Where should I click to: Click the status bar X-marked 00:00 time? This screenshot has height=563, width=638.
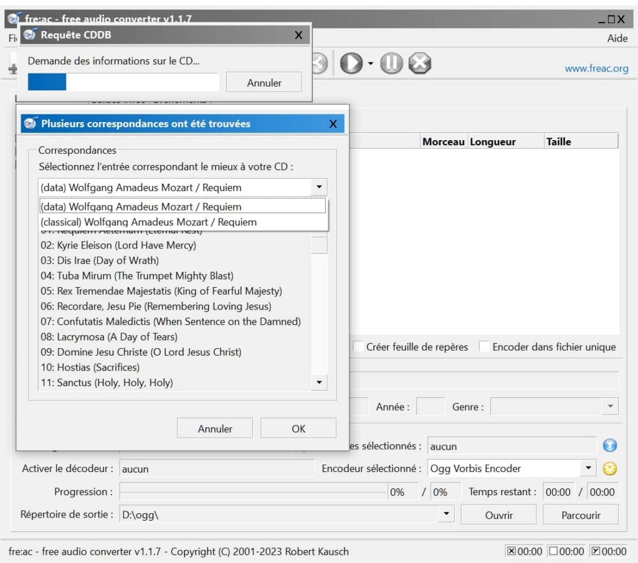coord(525,551)
